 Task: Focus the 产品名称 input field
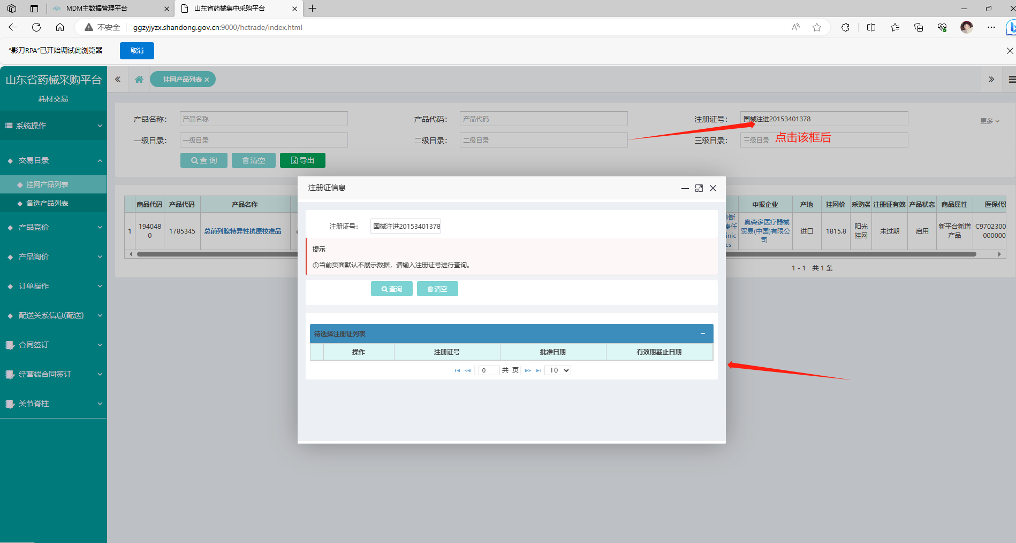(264, 119)
